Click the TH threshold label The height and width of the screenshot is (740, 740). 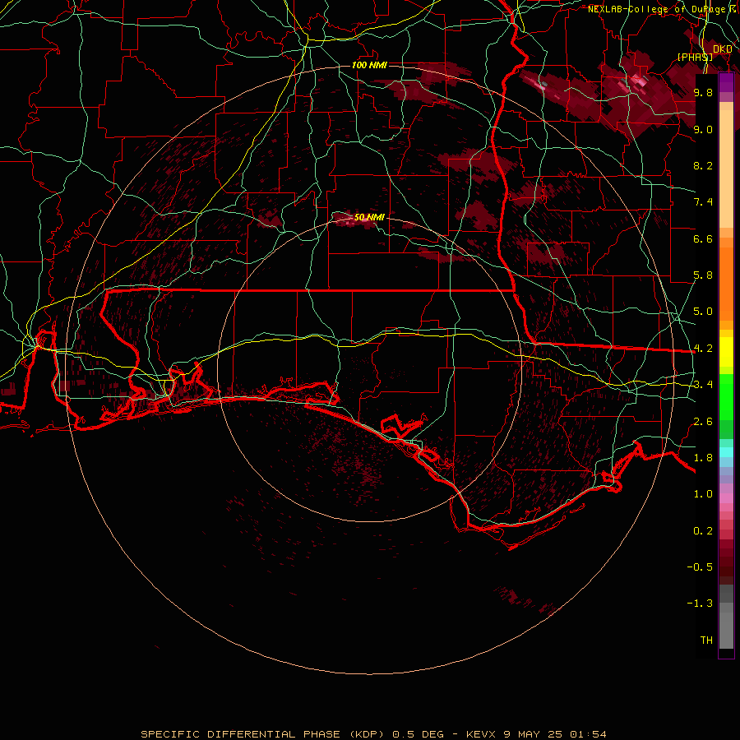[706, 641]
